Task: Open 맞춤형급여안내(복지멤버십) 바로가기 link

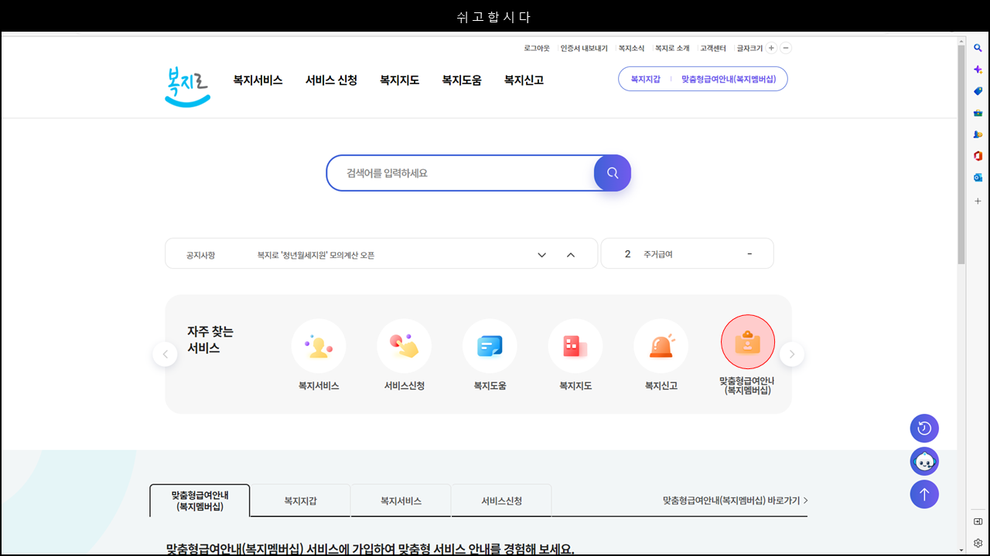Action: coord(736,500)
